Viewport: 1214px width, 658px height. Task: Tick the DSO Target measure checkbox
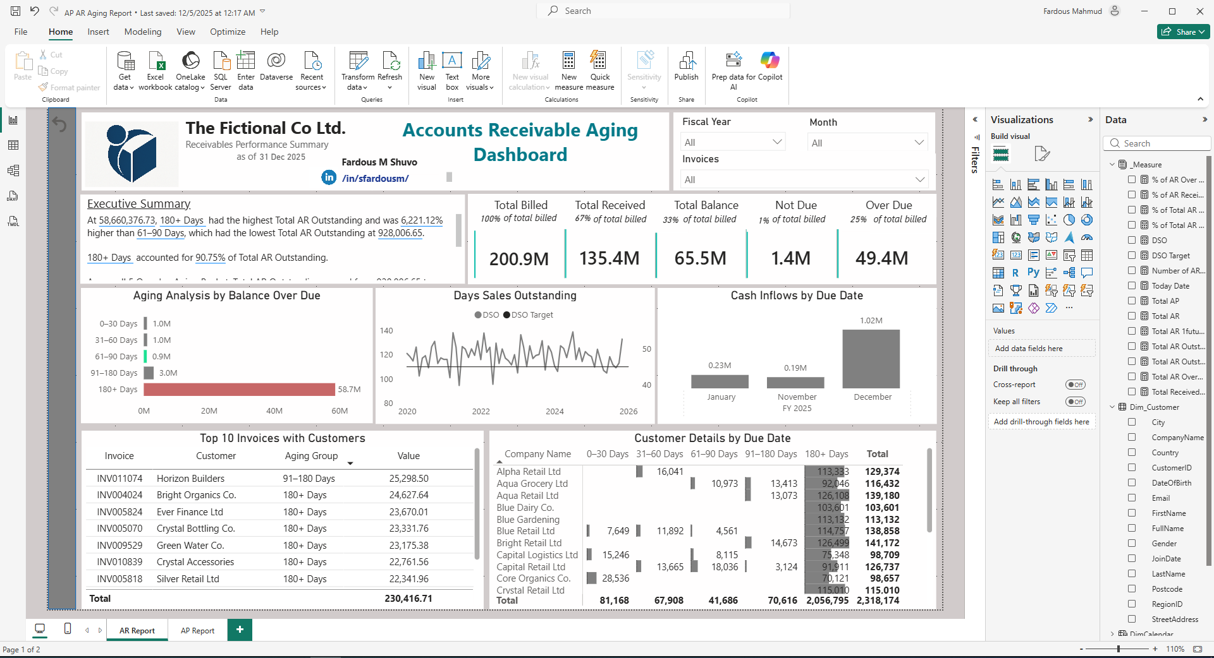click(1132, 255)
